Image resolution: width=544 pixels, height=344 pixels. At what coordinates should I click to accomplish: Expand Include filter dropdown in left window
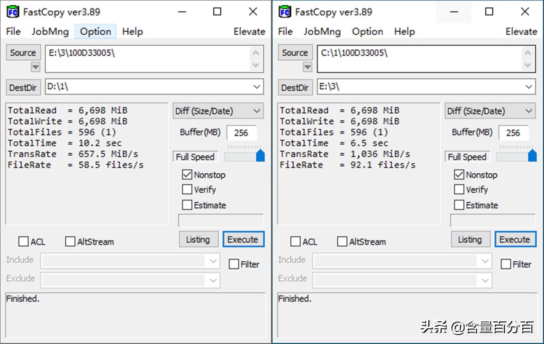[213, 261]
